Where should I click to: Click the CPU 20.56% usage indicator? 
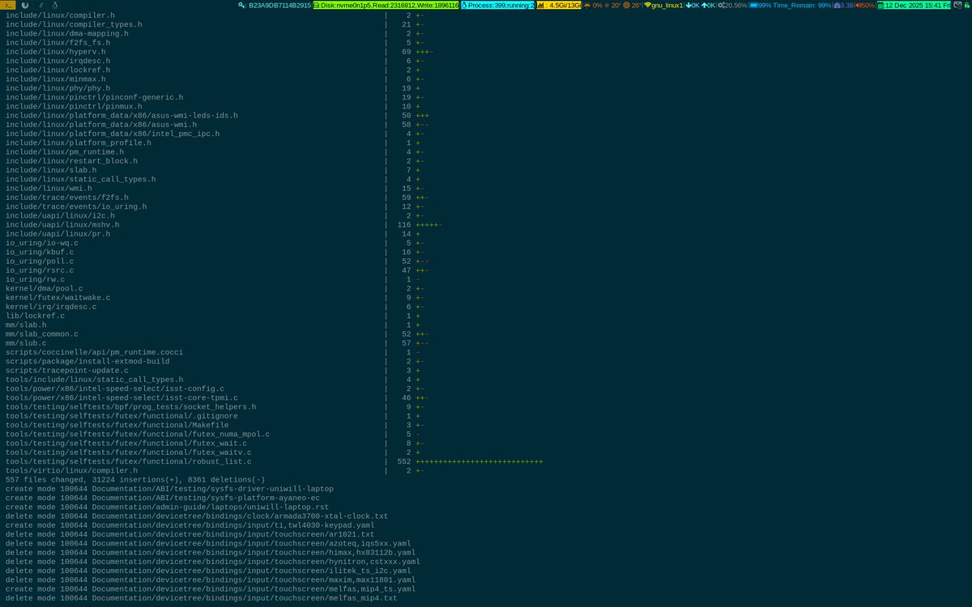click(732, 5)
